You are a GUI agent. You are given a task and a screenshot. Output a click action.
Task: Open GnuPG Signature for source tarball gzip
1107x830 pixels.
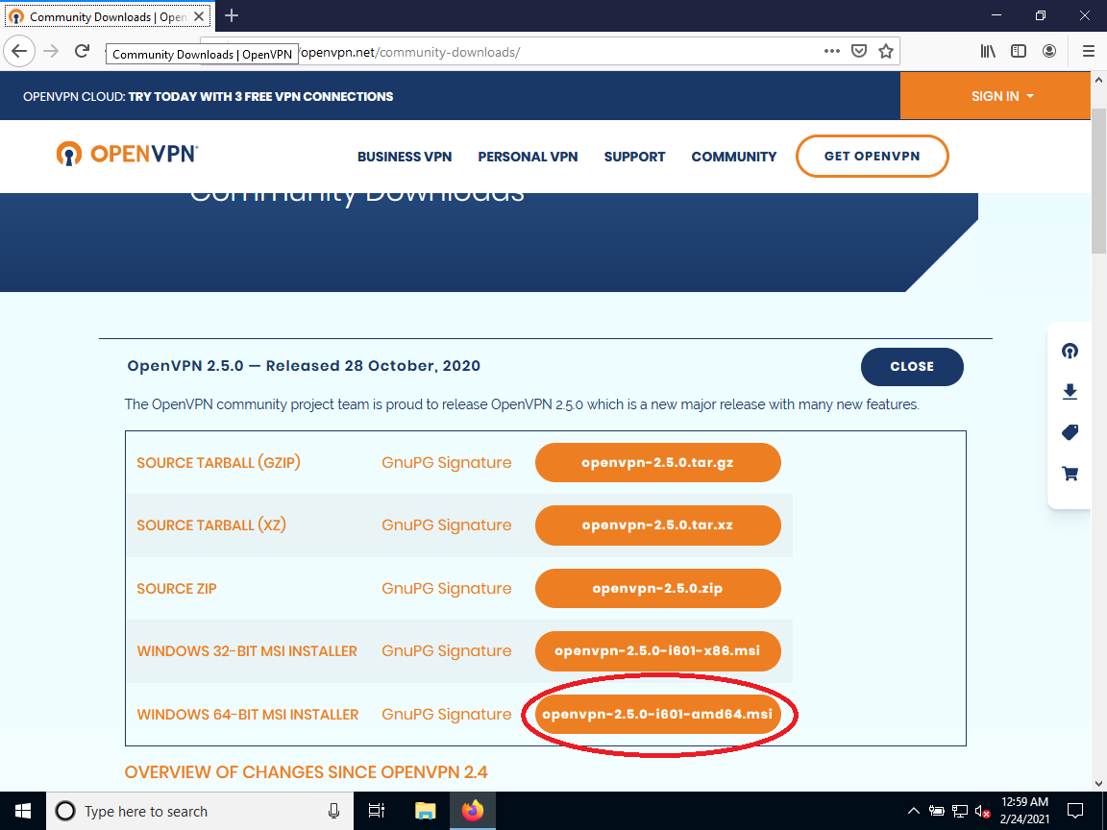coord(446,462)
